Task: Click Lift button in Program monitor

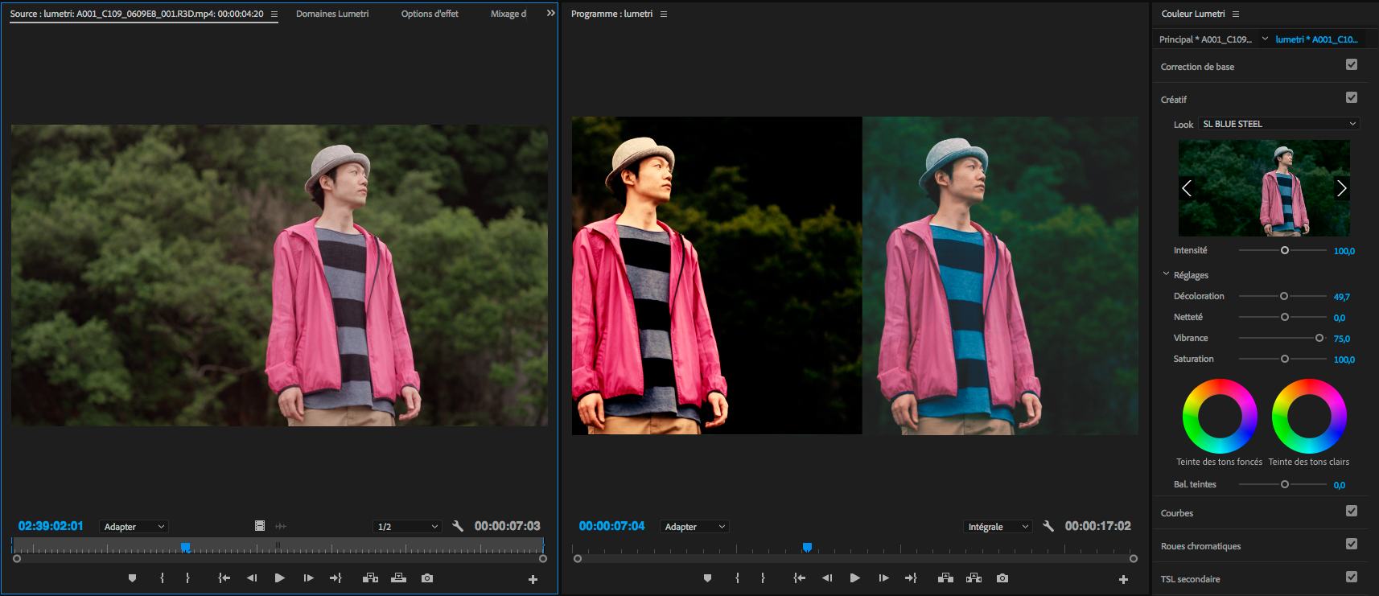Action: click(945, 578)
